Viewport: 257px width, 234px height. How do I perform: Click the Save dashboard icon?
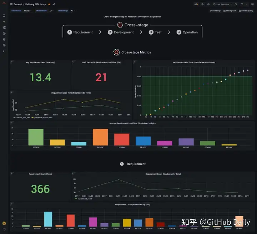coord(202,4)
